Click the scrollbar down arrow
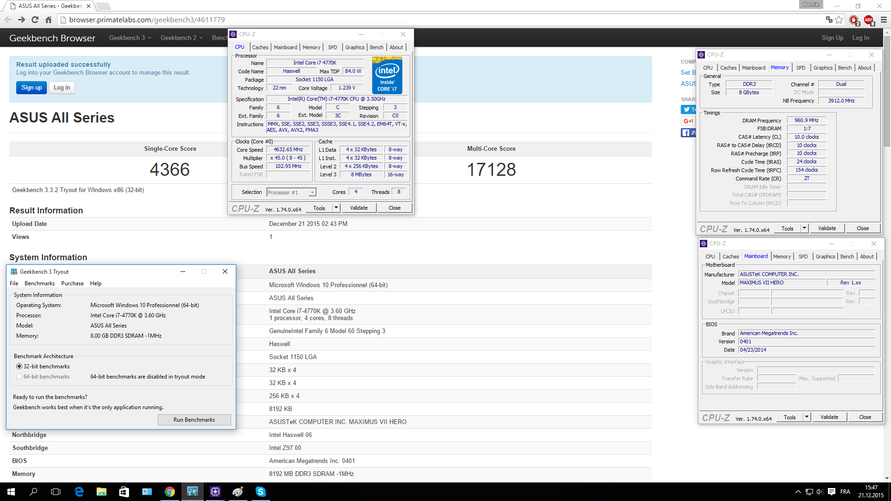The width and height of the screenshot is (891, 501). (x=887, y=478)
